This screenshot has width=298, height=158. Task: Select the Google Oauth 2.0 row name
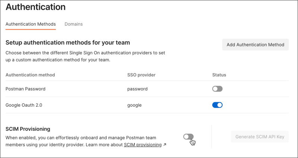(x=24, y=105)
